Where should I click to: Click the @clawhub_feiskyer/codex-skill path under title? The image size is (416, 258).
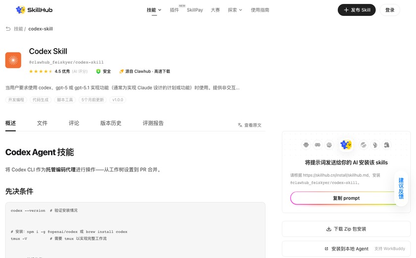pyautogui.click(x=66, y=62)
